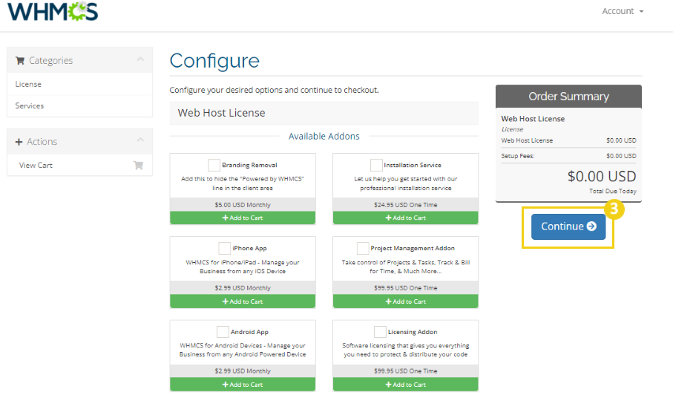The width and height of the screenshot is (673, 398).
Task: Add Project Management Addon to cart
Action: click(406, 301)
